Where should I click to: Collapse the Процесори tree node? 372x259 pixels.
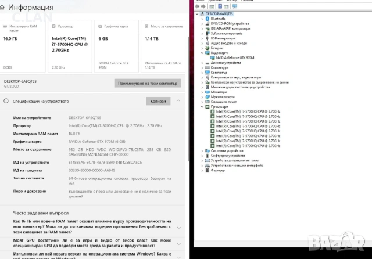202,107
